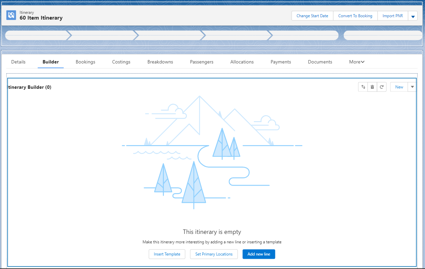Select the Passengers tab
The height and width of the screenshot is (269, 425).
pyautogui.click(x=202, y=62)
